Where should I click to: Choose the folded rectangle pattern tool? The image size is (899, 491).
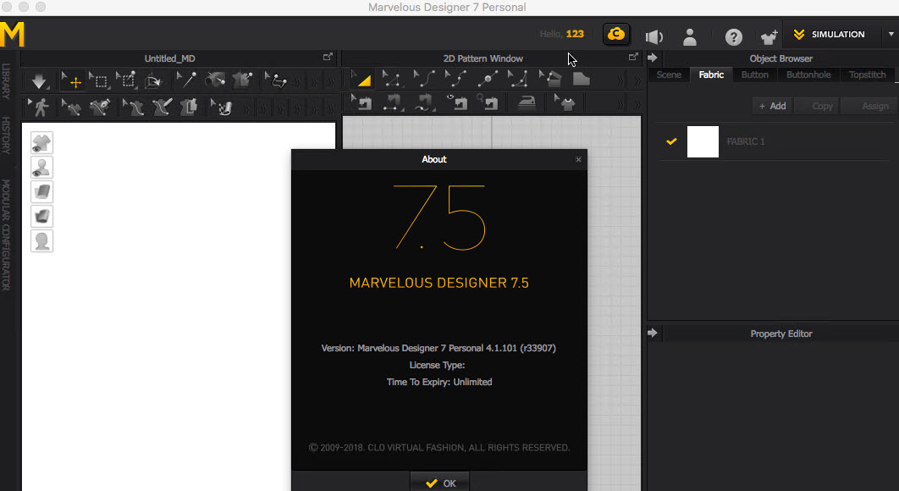click(x=550, y=80)
